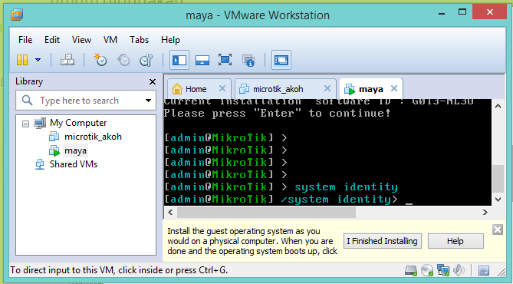Click the CD/DVD drive status icon
Image resolution: width=513 pixels, height=284 pixels.
(427, 270)
